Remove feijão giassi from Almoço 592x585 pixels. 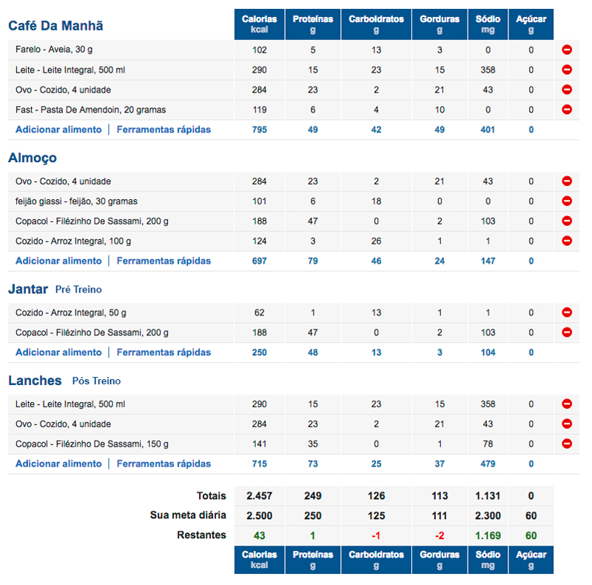point(567,201)
